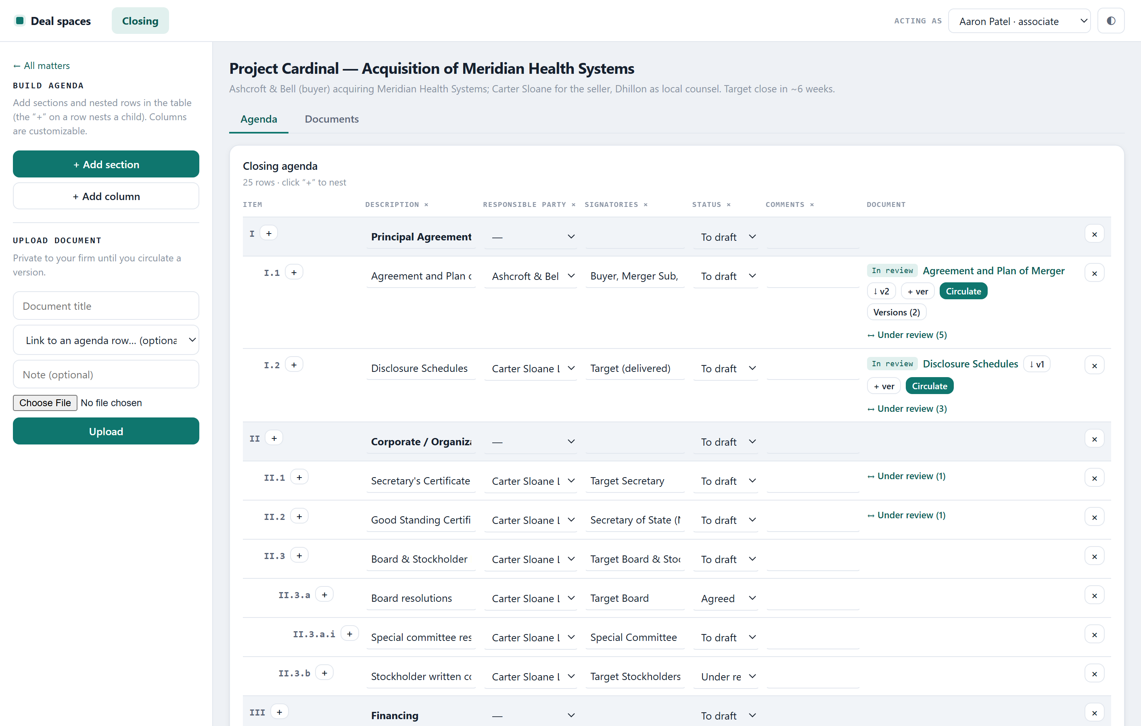
Task: Open status dropdown for Disclosure Schedules row
Action: (x=725, y=369)
